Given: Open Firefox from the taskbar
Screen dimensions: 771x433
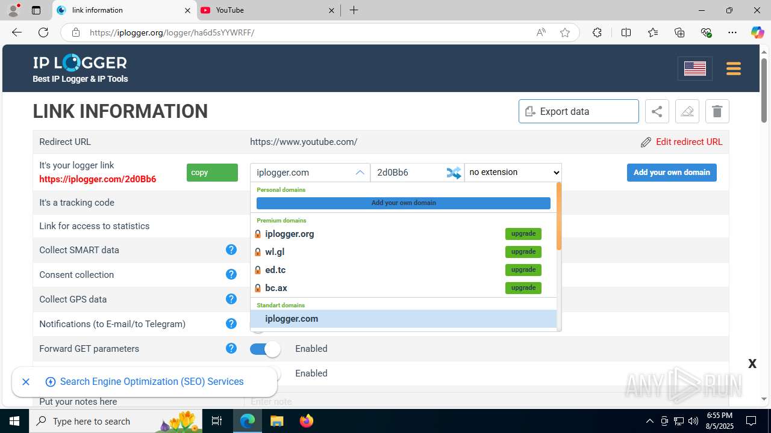Looking at the screenshot, I should [307, 421].
